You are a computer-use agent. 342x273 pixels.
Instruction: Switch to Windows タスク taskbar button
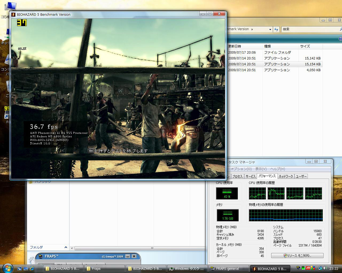pos(188,269)
